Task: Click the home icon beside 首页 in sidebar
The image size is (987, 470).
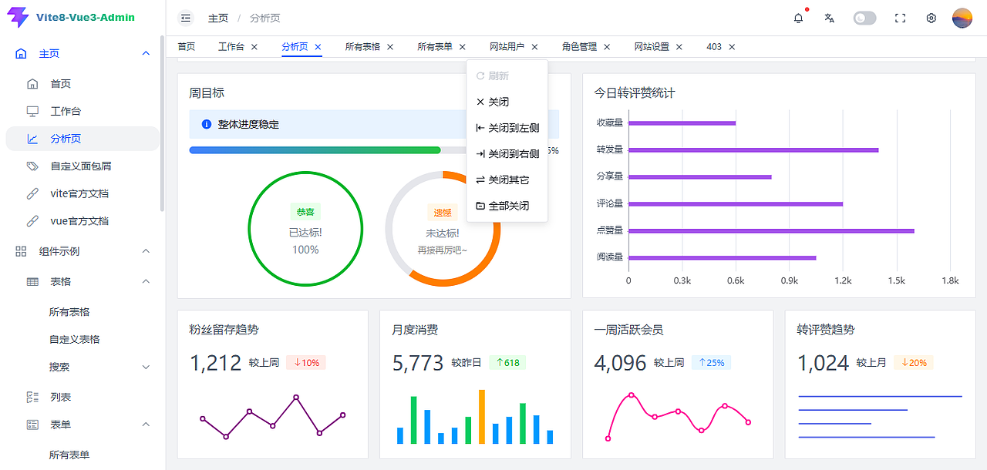Action: point(32,83)
